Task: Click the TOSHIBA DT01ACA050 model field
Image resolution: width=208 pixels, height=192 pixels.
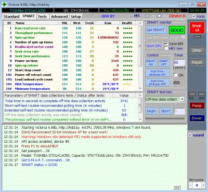Action: tap(28, 10)
